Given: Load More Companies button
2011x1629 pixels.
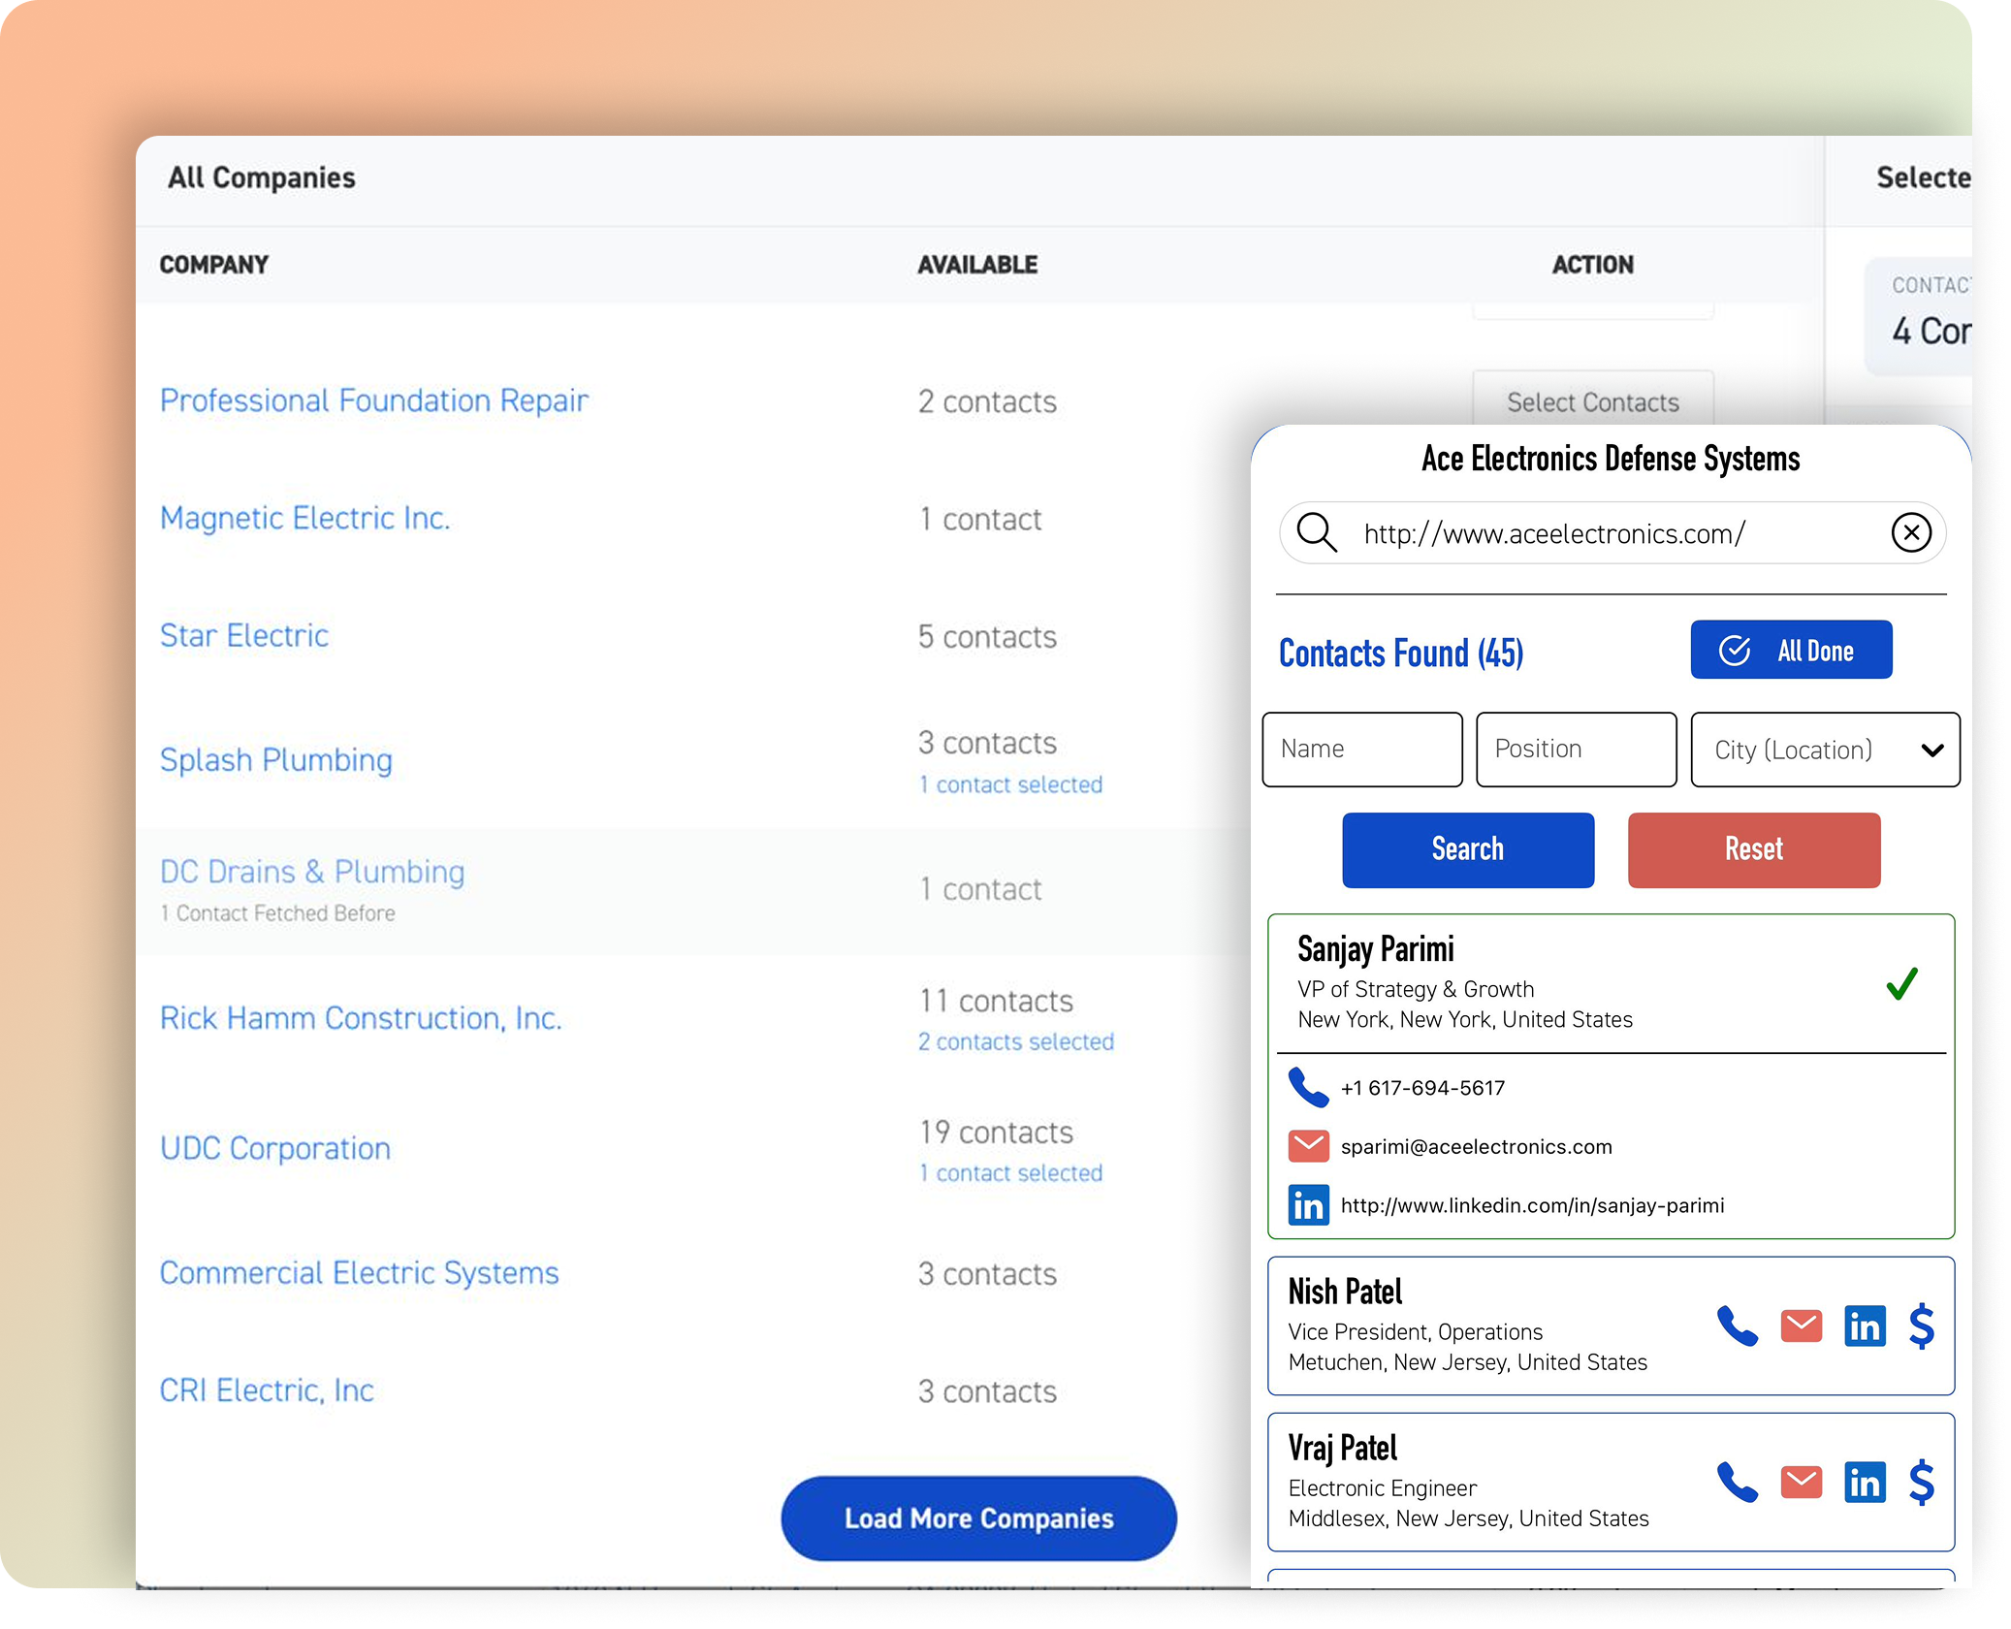Looking at the screenshot, I should [x=978, y=1517].
